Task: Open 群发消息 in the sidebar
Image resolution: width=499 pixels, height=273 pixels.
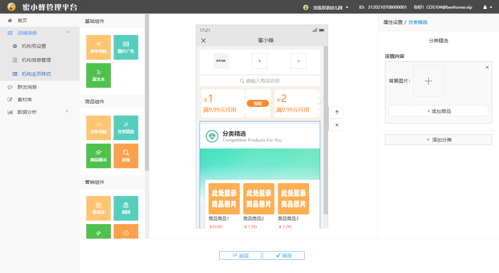Action: 27,87
